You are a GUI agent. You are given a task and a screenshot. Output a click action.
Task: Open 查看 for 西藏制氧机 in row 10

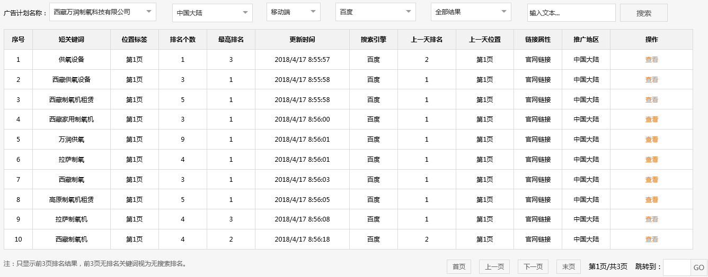[x=651, y=239]
